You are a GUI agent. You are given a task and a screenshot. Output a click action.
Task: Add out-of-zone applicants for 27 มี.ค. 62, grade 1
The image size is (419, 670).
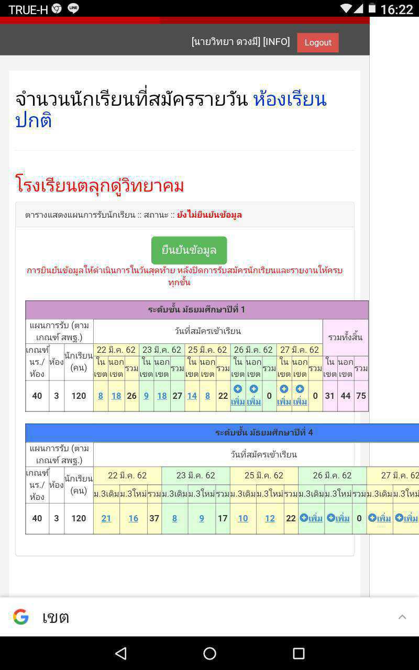point(300,396)
